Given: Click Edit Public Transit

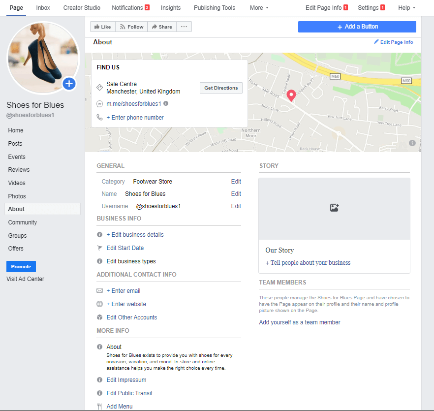Looking at the screenshot, I should [129, 393].
